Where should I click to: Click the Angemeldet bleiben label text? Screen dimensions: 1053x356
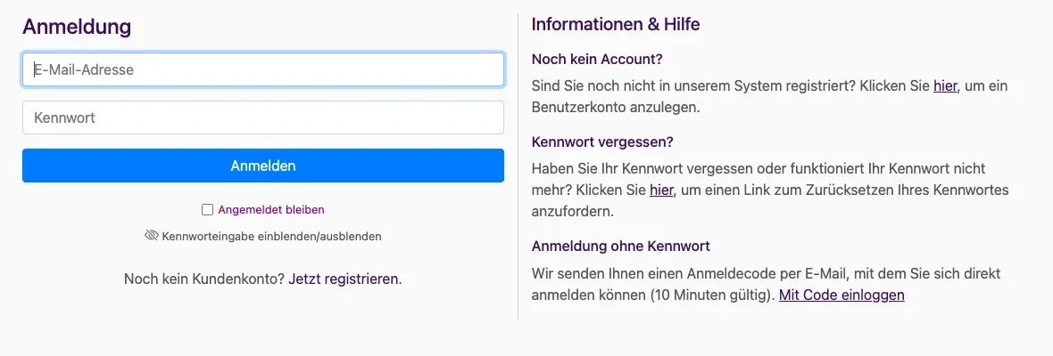271,209
